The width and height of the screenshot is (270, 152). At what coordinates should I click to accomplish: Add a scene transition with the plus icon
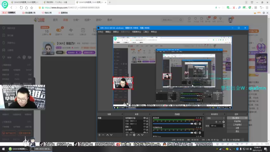pos(216,122)
